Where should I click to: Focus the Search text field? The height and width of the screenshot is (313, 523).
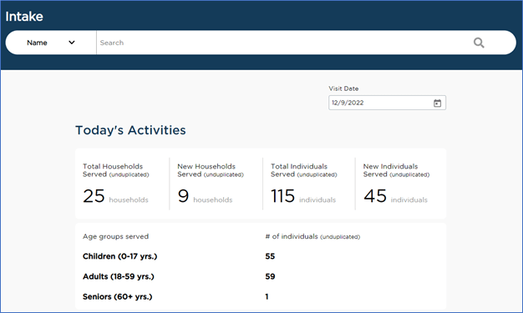point(283,43)
